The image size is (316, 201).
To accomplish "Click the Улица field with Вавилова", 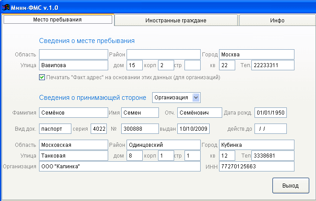I will click(x=74, y=65).
